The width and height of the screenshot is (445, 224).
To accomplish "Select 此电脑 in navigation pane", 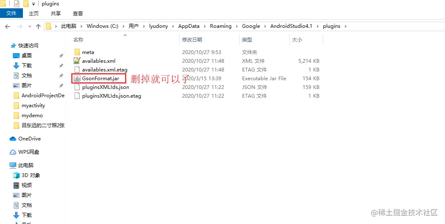I will point(26,165).
